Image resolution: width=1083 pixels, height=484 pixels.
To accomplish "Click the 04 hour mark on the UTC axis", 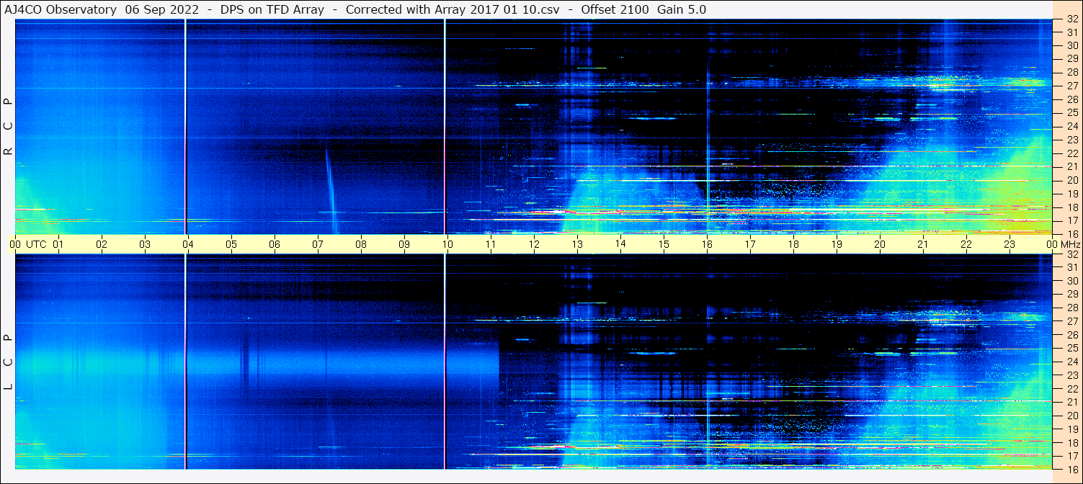I will 187,244.
